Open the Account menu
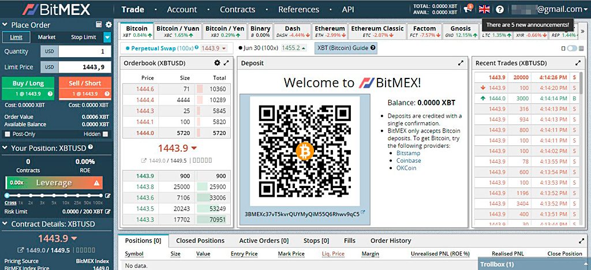 [x=182, y=9]
